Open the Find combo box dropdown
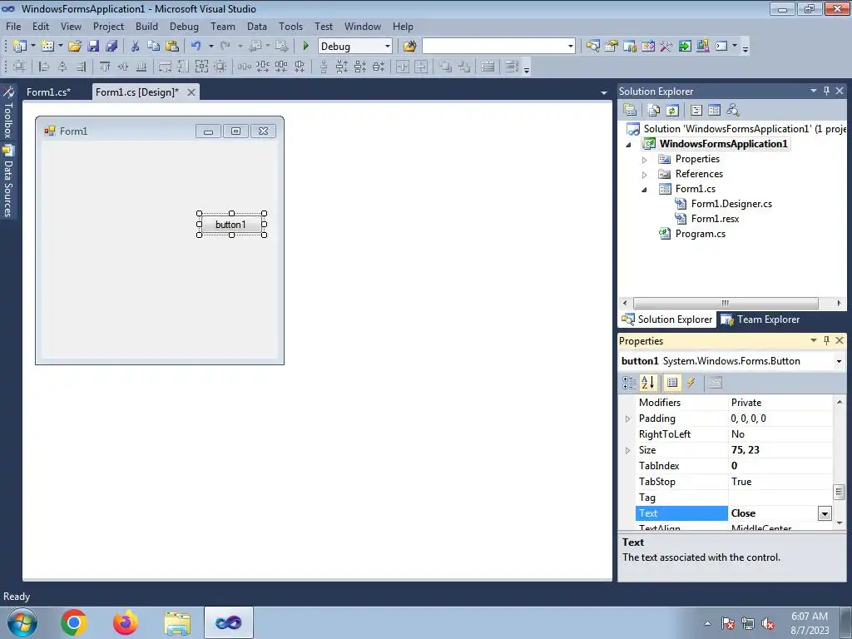852x639 pixels. 570,47
